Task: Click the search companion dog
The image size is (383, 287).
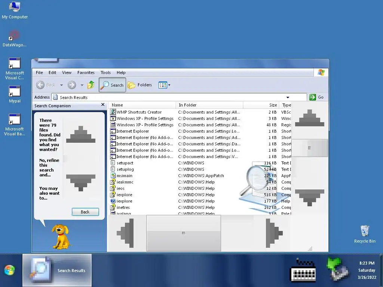Action: [x=61, y=237]
